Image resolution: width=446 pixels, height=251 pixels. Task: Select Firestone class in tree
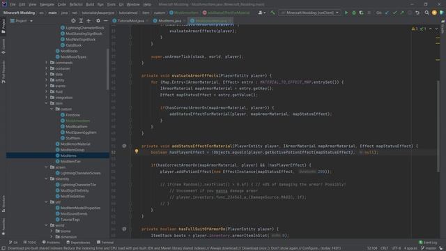point(72,115)
